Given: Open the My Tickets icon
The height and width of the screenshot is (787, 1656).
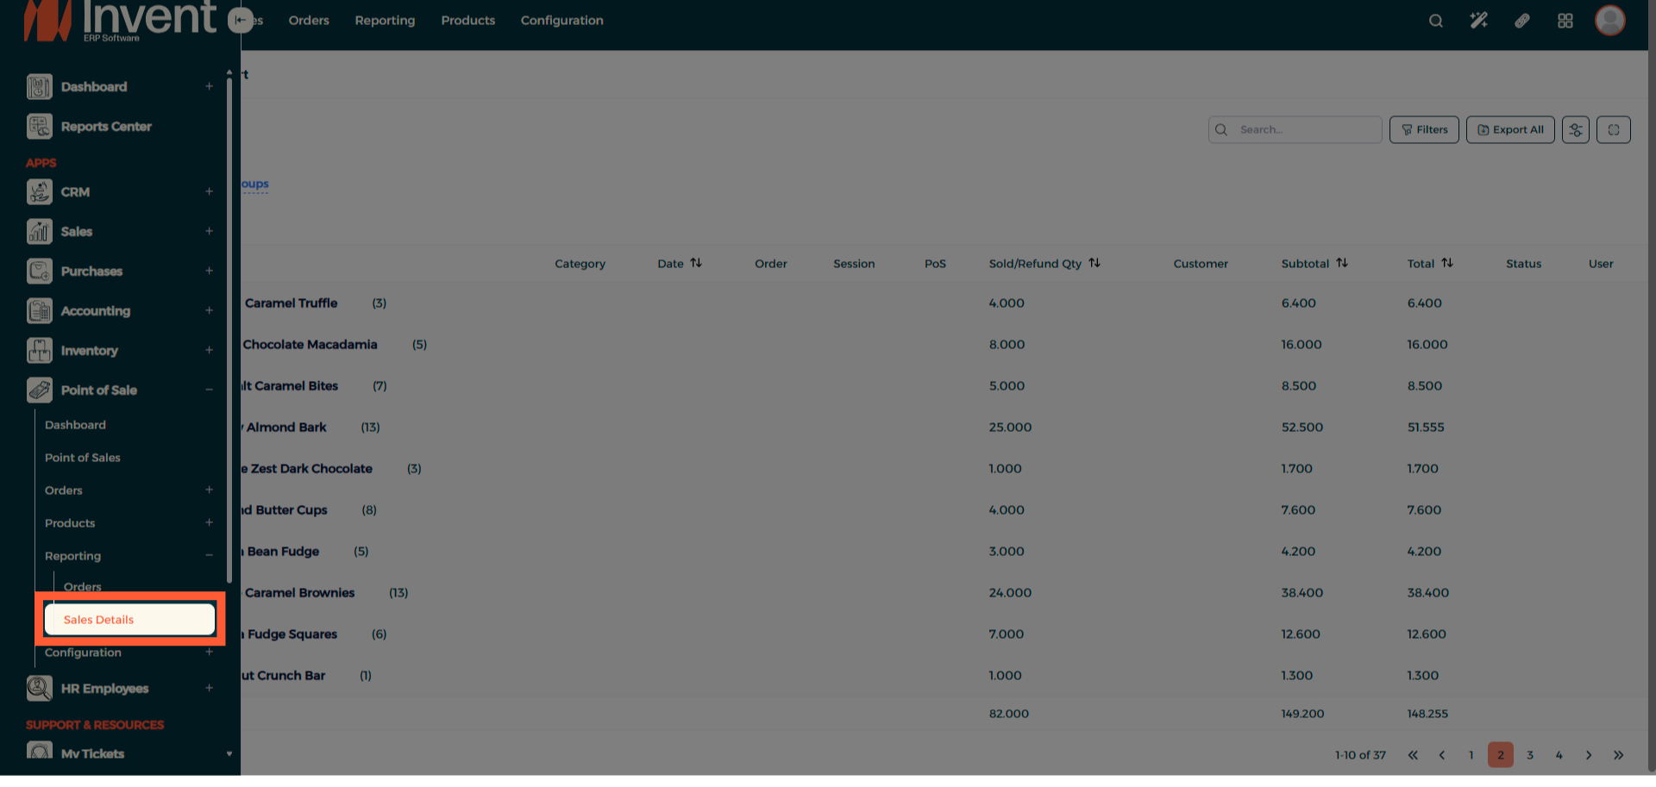Looking at the screenshot, I should [39, 751].
